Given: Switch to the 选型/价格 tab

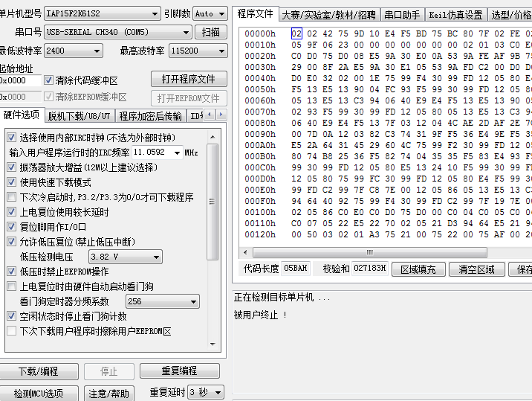Looking at the screenshot, I should [x=510, y=15].
